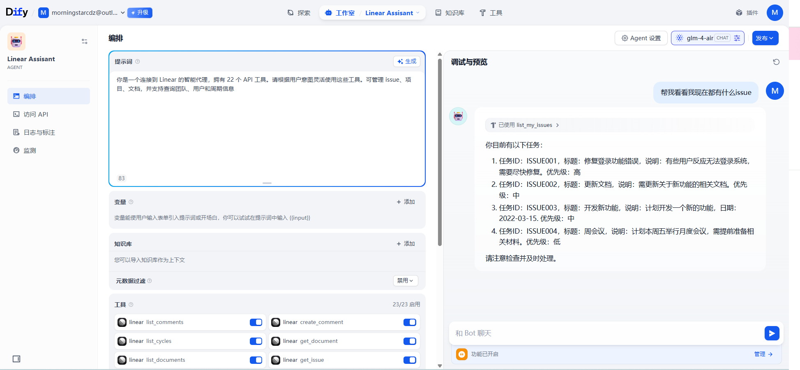Reset the debug conversation with the restart icon
The image size is (800, 370).
[x=777, y=62]
